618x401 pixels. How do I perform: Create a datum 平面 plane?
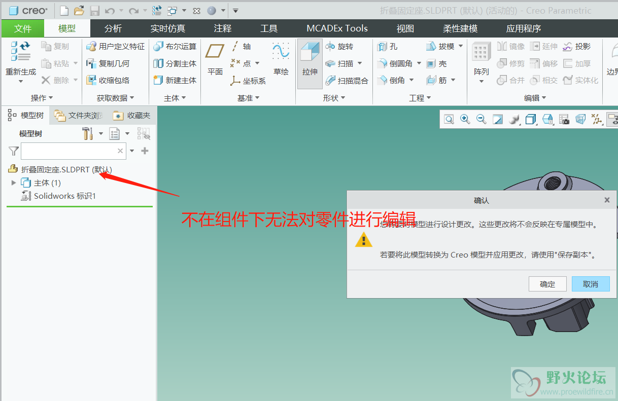point(215,60)
